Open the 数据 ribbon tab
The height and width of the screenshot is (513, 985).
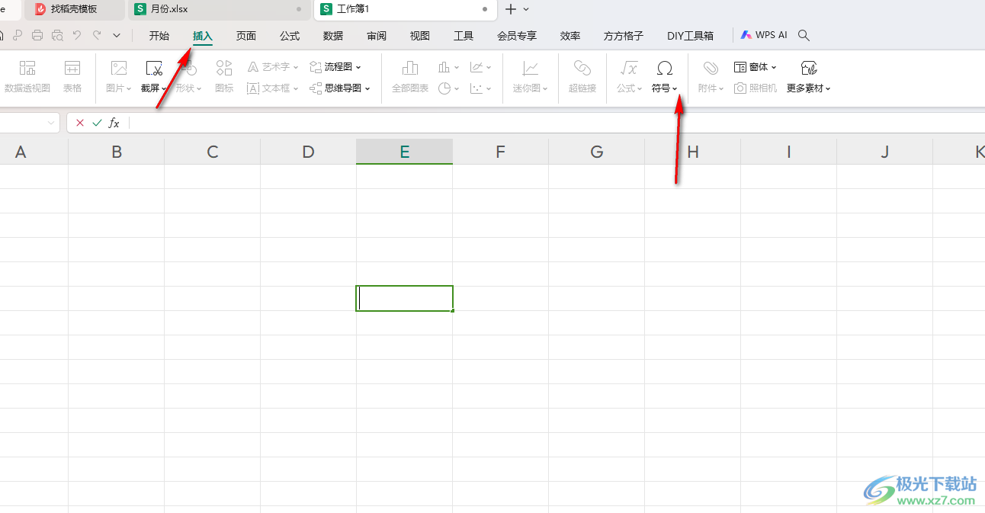coord(333,36)
